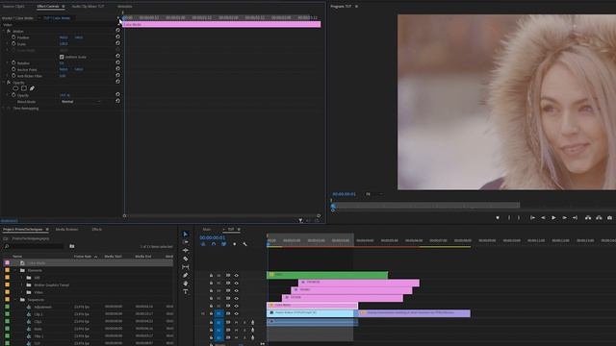Select the Type tool
This screenshot has width=616, height=346.
click(x=186, y=291)
